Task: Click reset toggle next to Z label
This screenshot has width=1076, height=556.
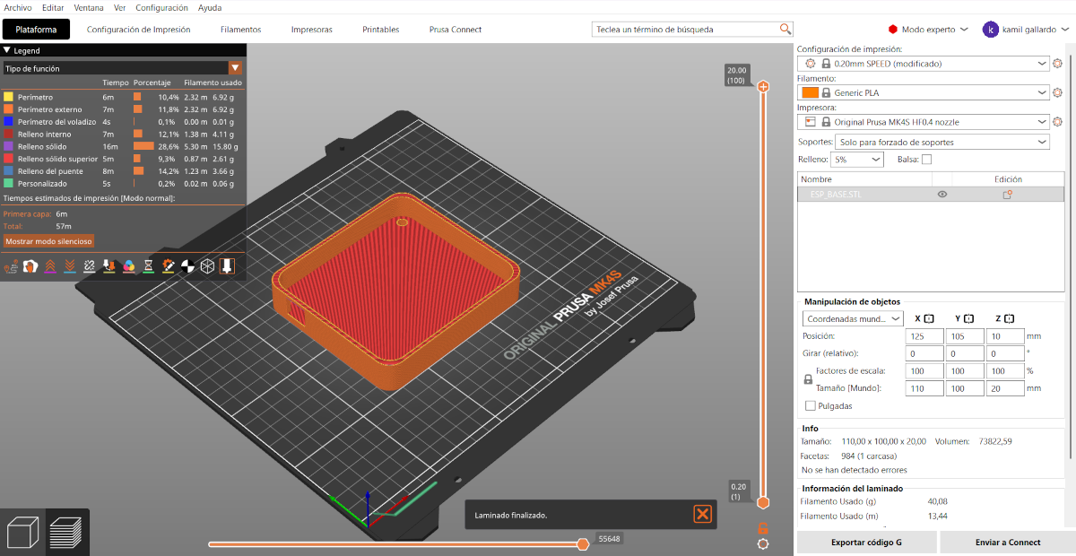Action: click(1010, 318)
